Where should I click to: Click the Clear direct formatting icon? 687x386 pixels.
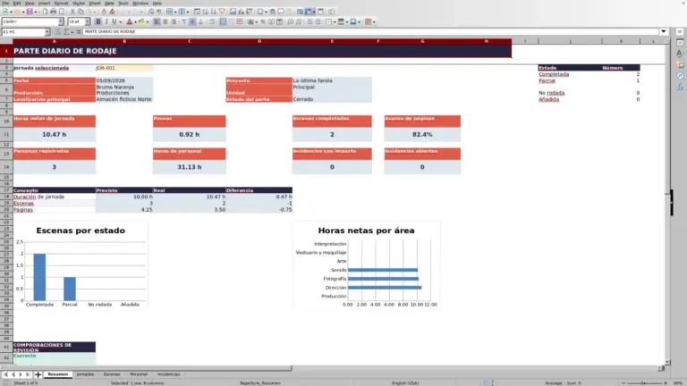(x=112, y=12)
